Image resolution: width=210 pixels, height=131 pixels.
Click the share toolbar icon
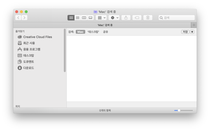click(x=126, y=18)
